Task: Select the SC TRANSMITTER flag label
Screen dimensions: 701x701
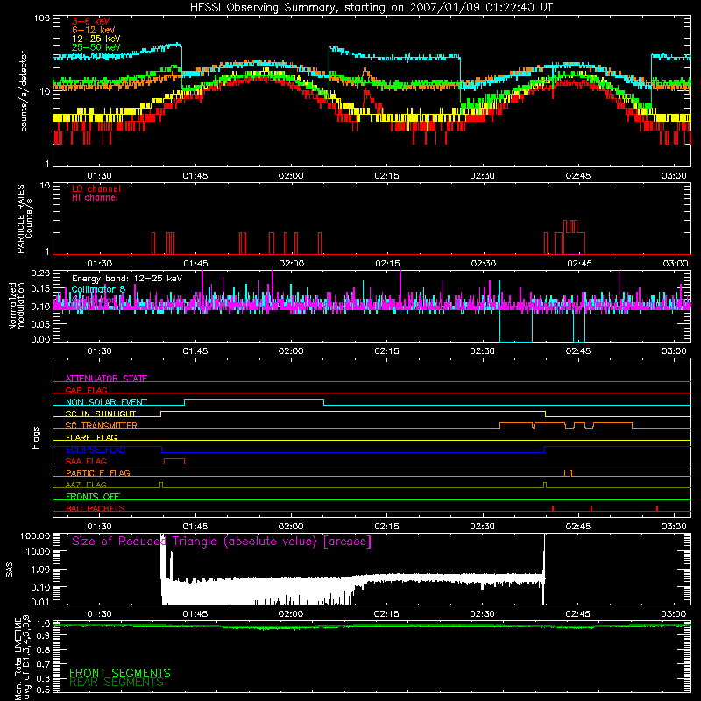Action: (102, 425)
